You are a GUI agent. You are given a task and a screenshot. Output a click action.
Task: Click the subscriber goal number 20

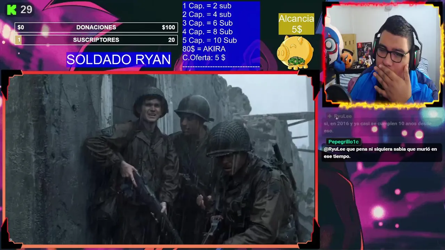click(x=171, y=40)
